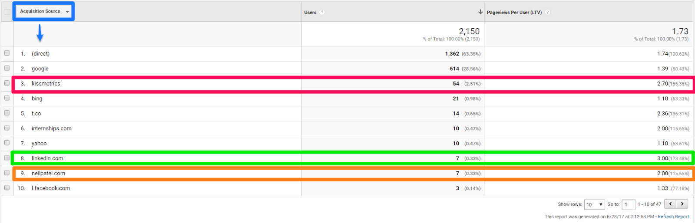Click the 2.36 pageviews value for t.co
This screenshot has width=695, height=223.
pos(662,114)
